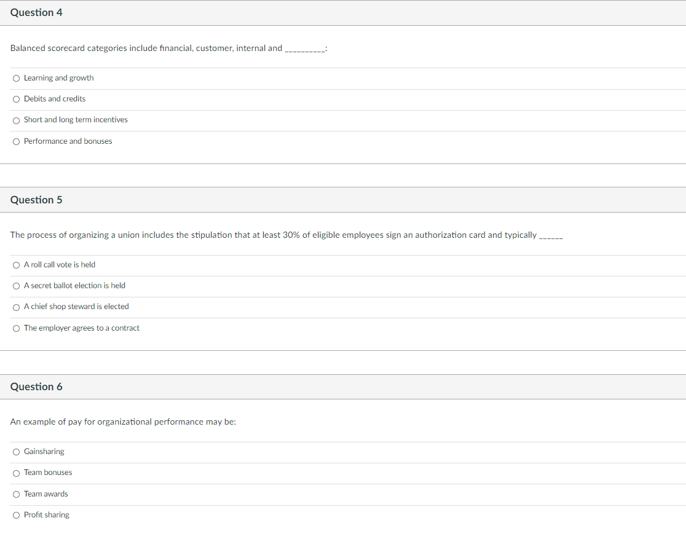The image size is (686, 534).
Task: Select the "Debits and credits" answer option
Action: pyautogui.click(x=16, y=99)
